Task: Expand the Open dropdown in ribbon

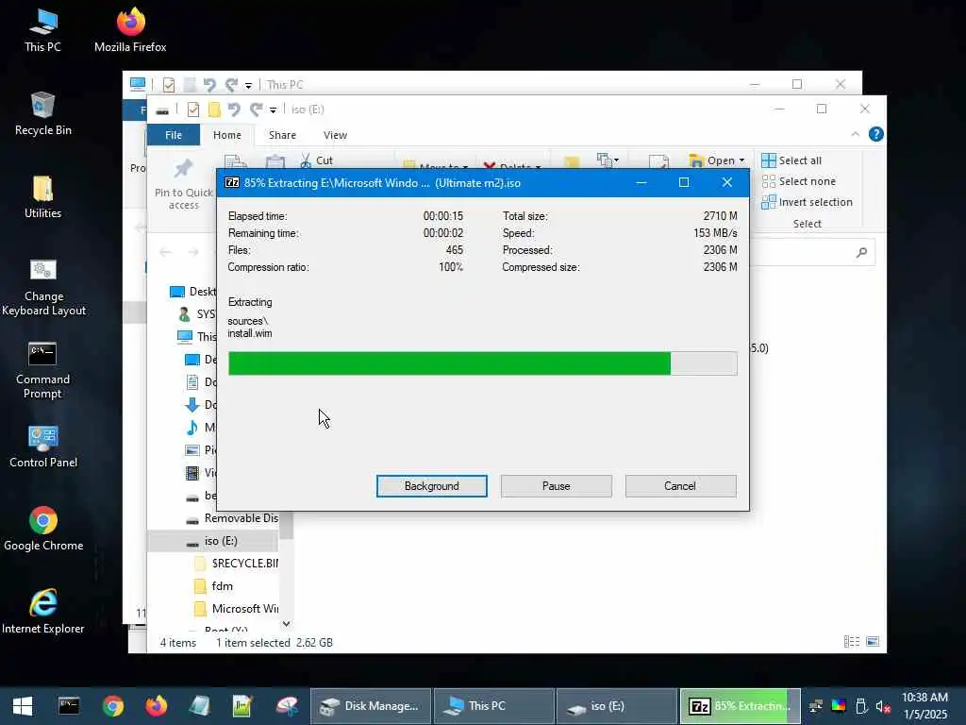Action: pyautogui.click(x=741, y=160)
